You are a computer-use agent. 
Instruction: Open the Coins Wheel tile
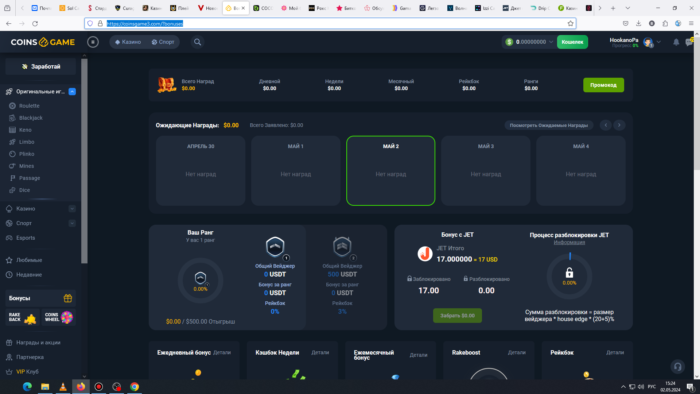tap(58, 317)
